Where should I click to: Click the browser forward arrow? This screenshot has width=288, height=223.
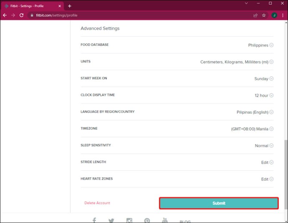[13, 15]
